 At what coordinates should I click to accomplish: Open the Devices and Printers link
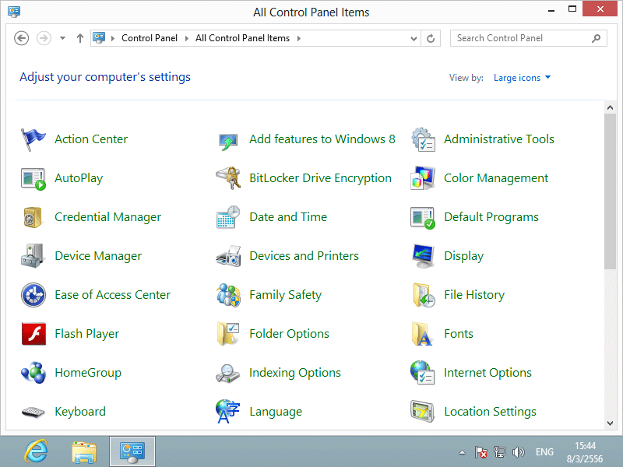click(304, 256)
